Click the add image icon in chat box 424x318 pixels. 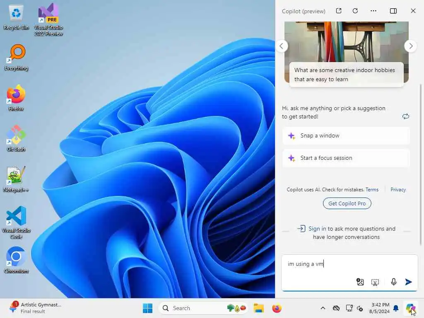[x=360, y=282]
